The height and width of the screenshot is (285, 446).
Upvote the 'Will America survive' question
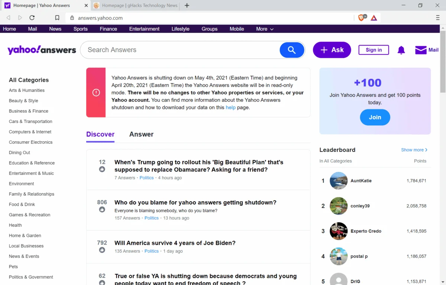tap(102, 250)
